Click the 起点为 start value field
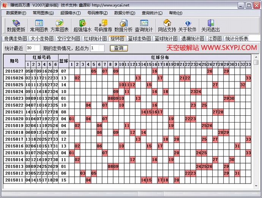 [97, 48]
